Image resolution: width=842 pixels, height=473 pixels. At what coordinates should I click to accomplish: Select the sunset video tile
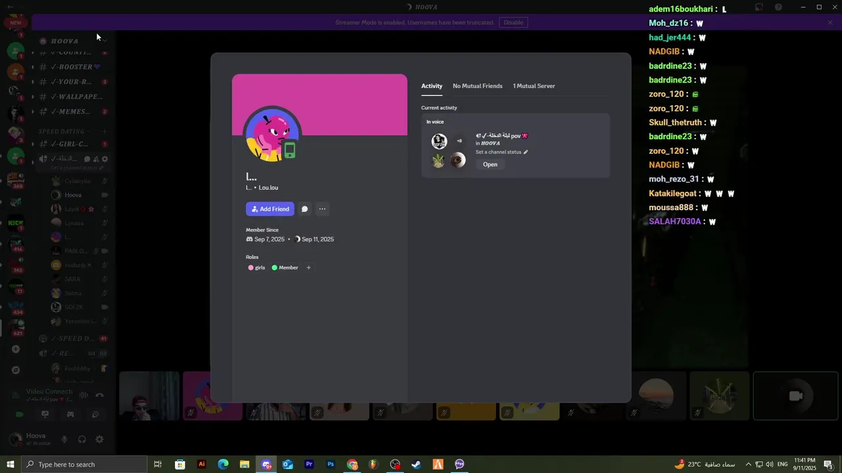656,396
